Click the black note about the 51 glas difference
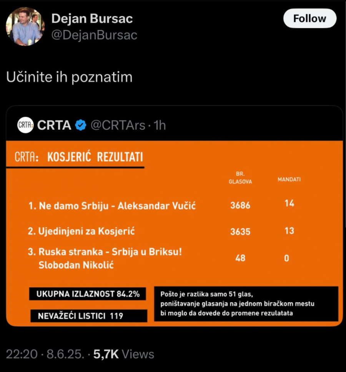346x372 pixels. click(246, 304)
